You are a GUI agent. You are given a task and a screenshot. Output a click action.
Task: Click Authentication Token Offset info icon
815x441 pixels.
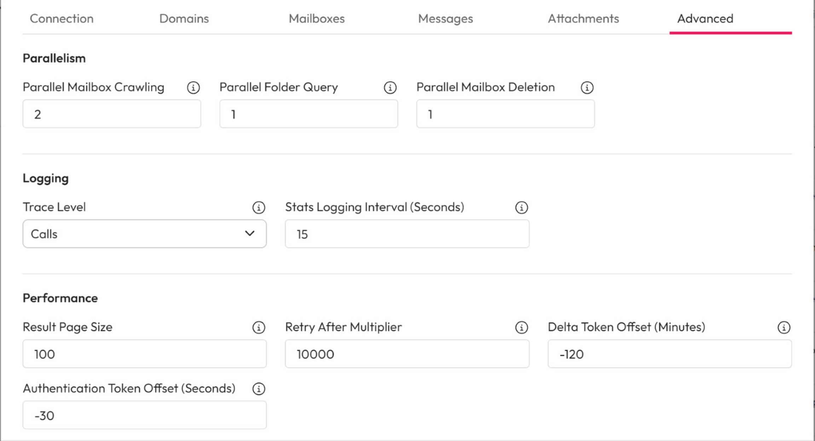(259, 389)
